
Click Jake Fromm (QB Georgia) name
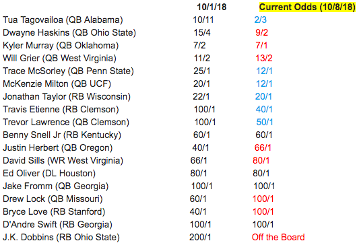coord(55,186)
